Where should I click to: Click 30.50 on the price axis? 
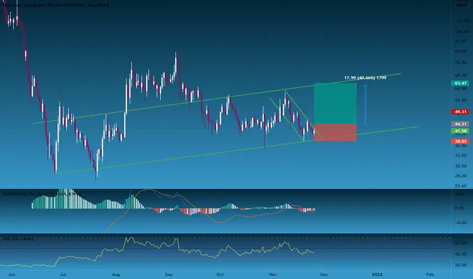click(462, 166)
